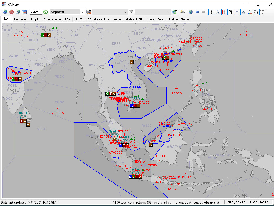Click the green Go button
This screenshot has height=206, width=274.
(x=46, y=12)
